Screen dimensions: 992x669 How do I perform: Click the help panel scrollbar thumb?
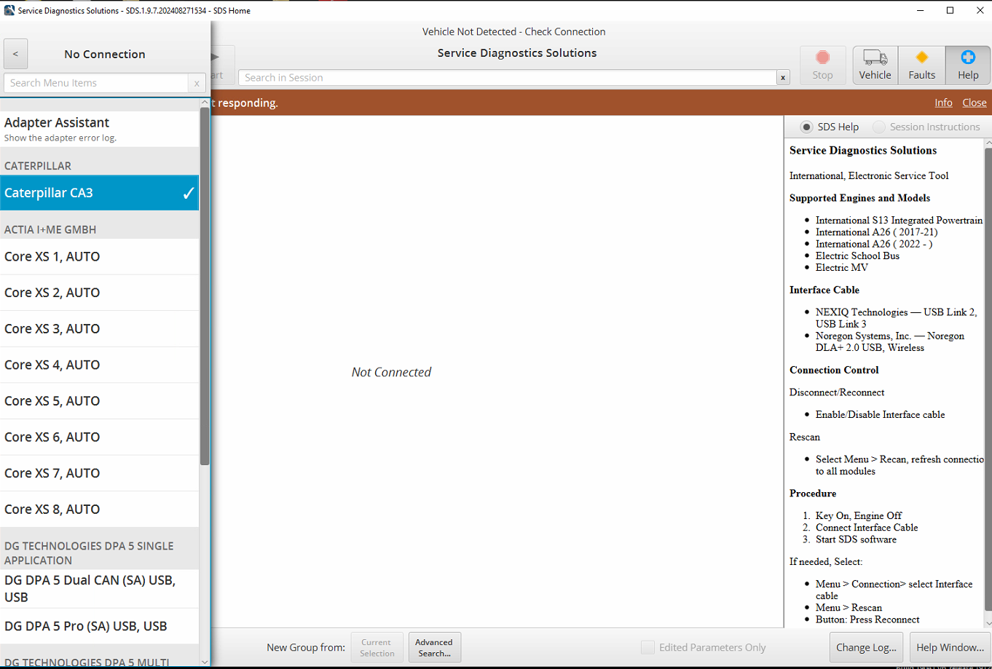tap(988, 379)
